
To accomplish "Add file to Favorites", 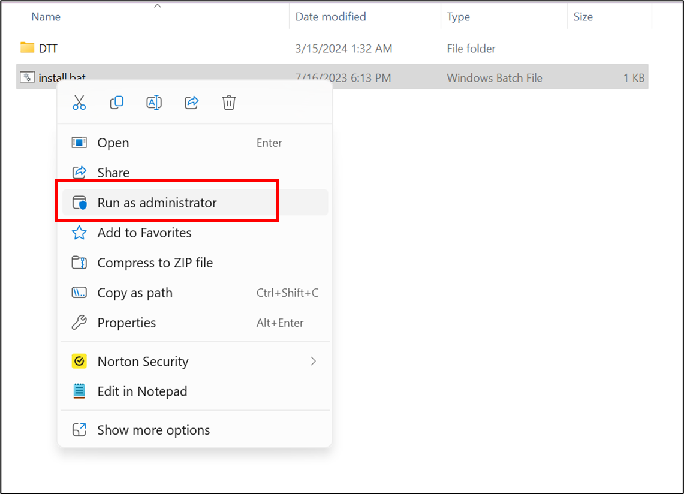I will click(144, 233).
